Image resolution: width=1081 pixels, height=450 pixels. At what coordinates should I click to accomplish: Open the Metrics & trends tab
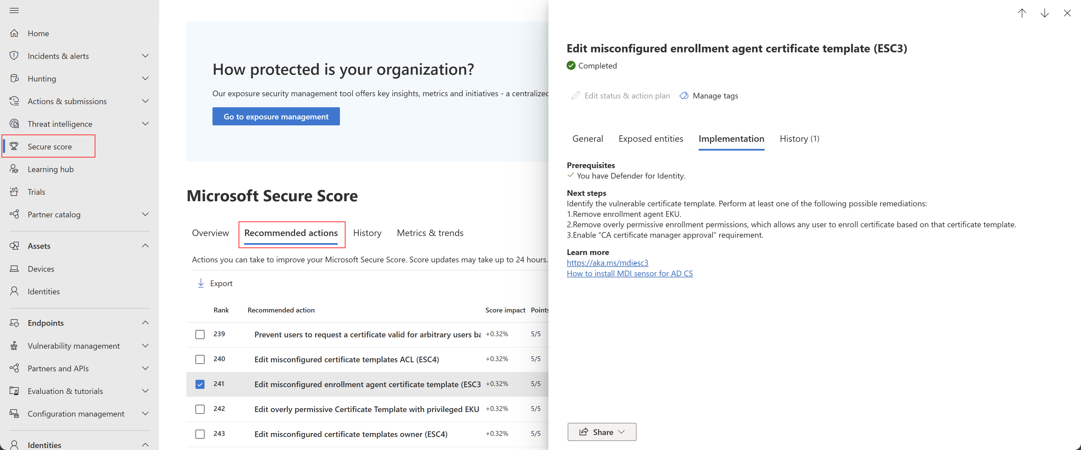pyautogui.click(x=430, y=233)
